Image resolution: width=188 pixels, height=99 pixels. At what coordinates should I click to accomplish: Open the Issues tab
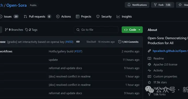[9, 16]
